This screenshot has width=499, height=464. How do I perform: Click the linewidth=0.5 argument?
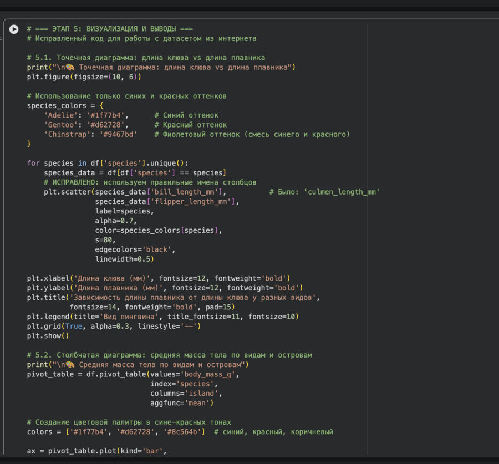124,259
